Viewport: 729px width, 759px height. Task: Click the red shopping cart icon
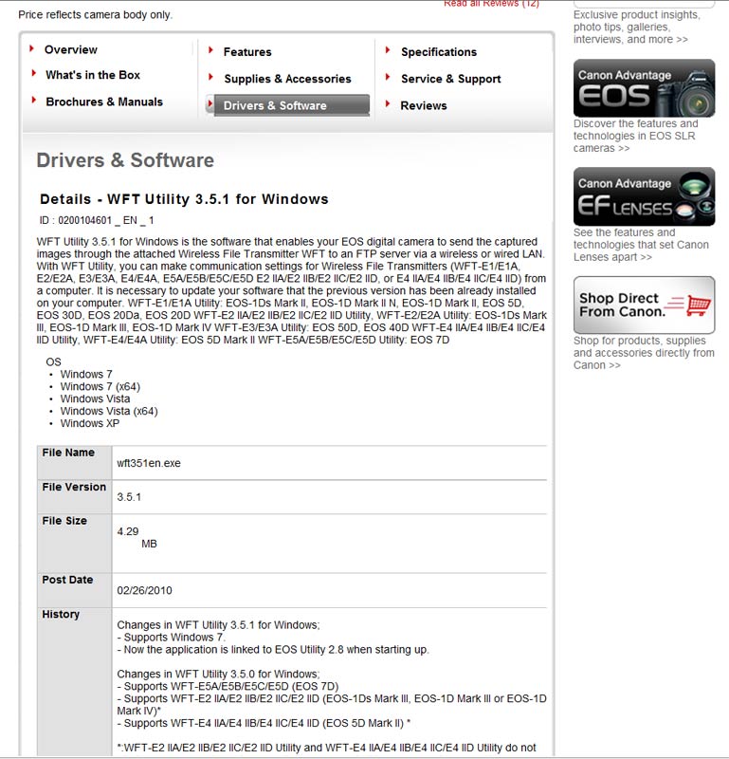pyautogui.click(x=699, y=305)
